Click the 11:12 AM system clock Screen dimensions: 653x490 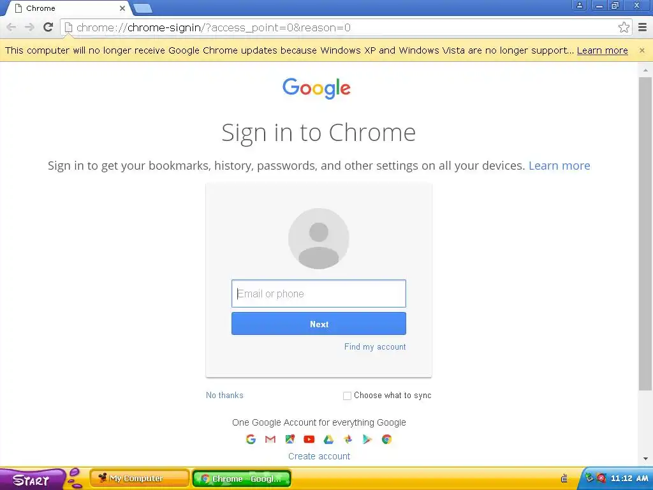click(629, 479)
